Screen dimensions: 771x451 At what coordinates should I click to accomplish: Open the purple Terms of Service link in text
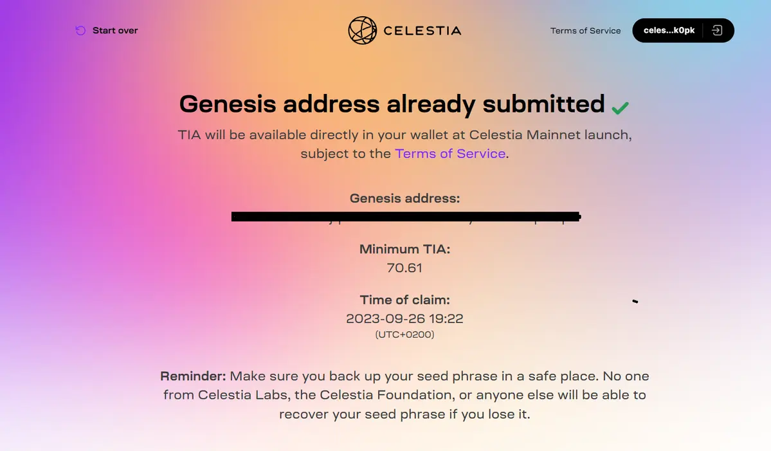[x=449, y=153]
